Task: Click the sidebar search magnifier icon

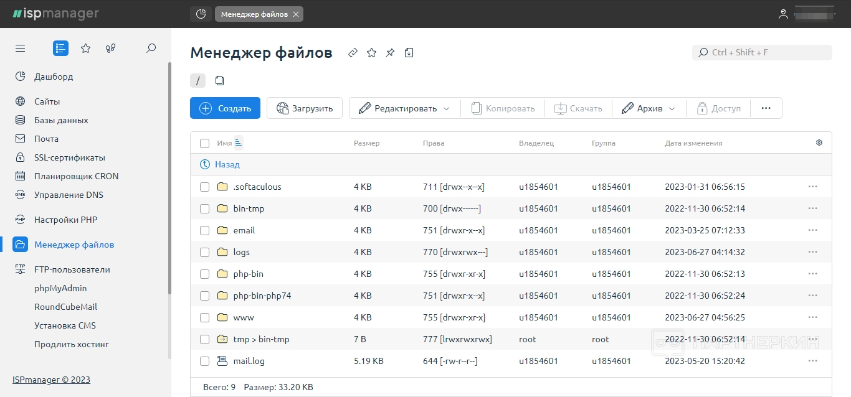Action: click(x=151, y=49)
